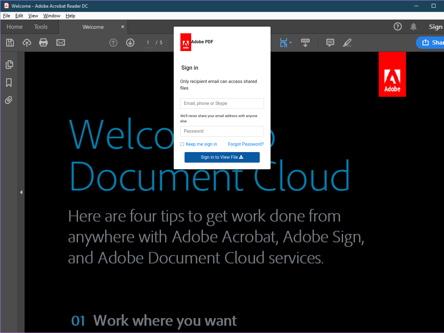Open the bookmarks panel in the sidebar
This screenshot has width=444, height=333.
9,82
